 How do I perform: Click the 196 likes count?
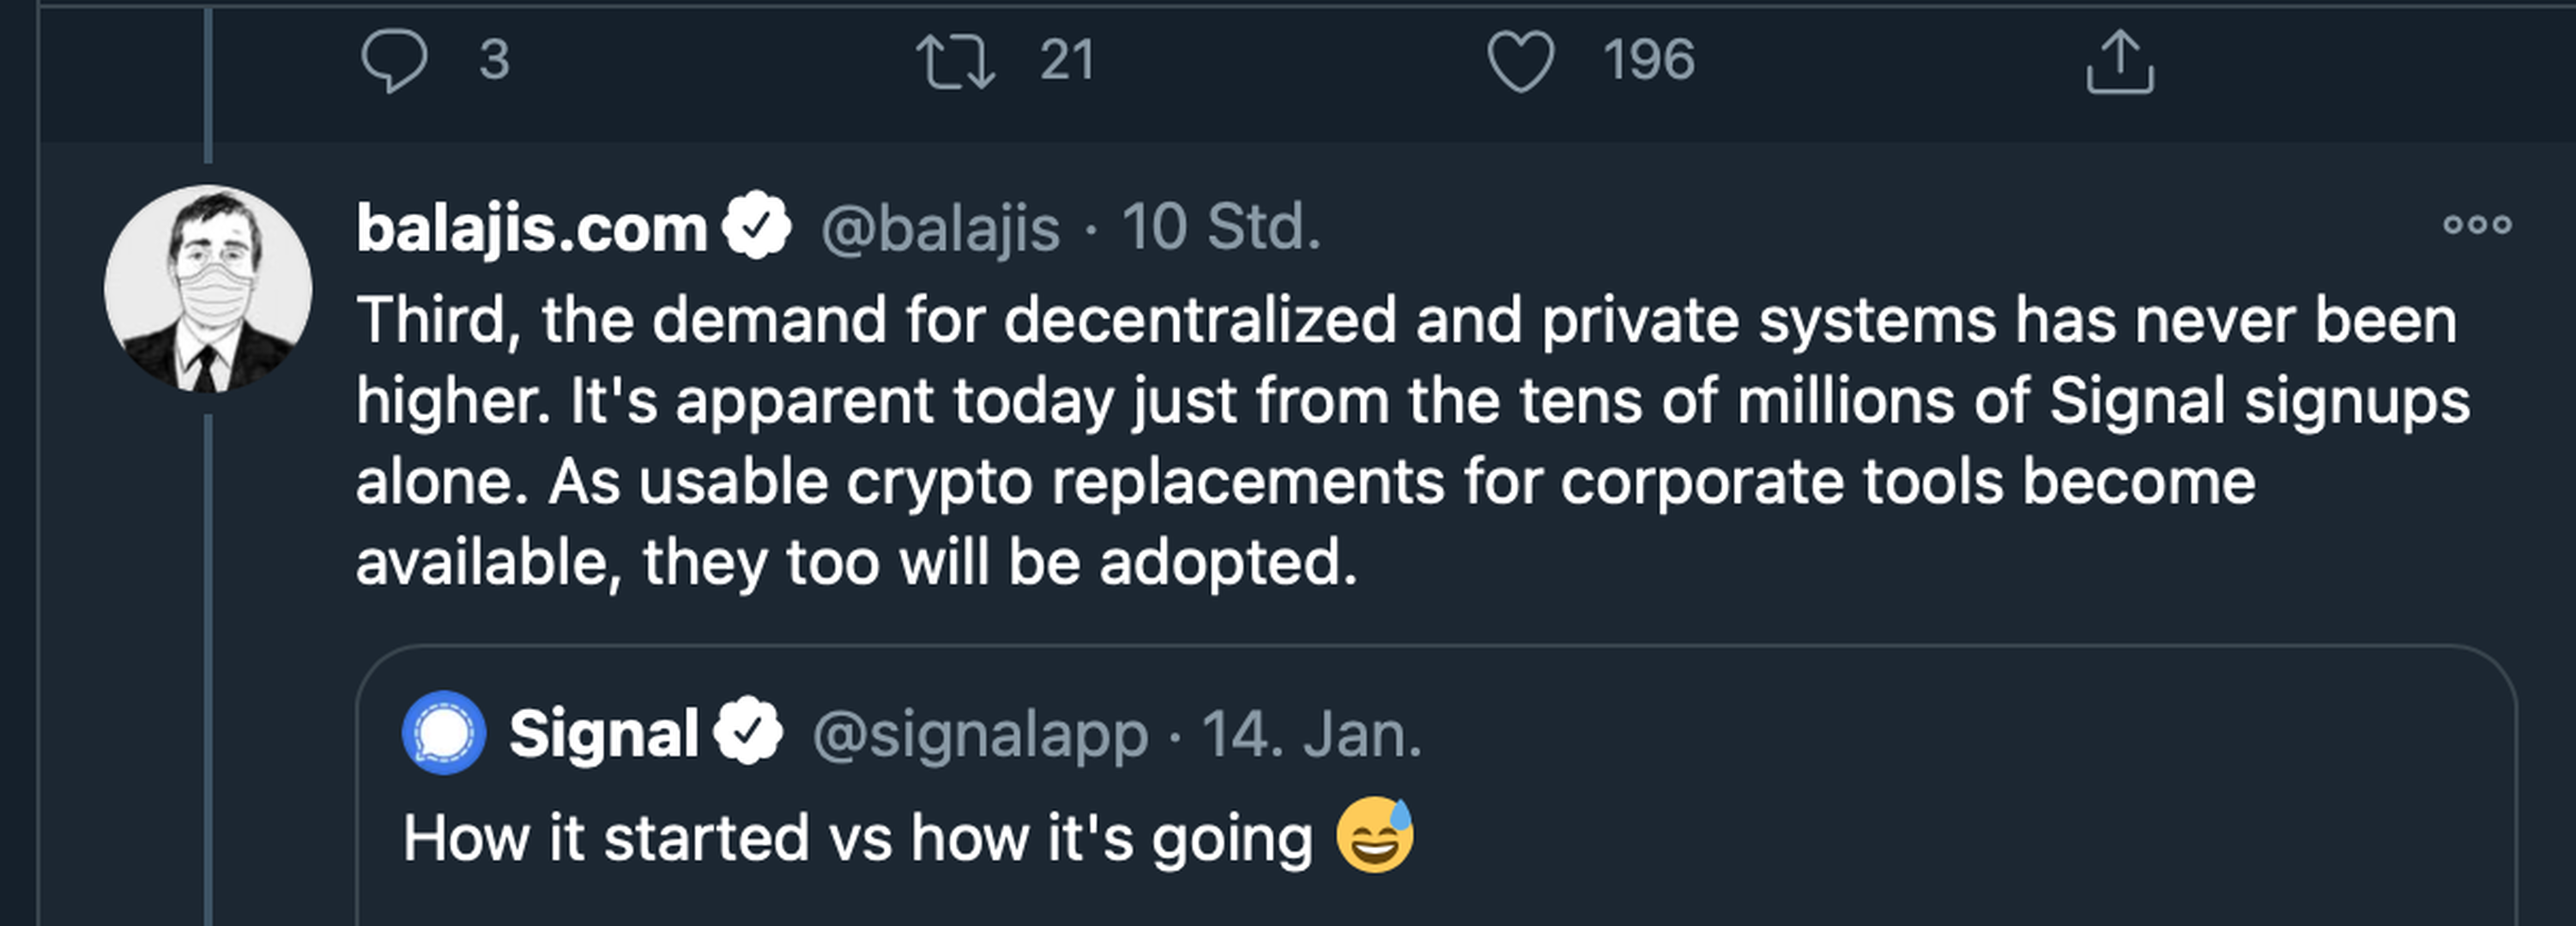pyautogui.click(x=1648, y=60)
